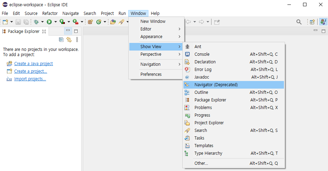The height and width of the screenshot is (171, 328).
Task: Click the Create a project... link
Action: pyautogui.click(x=31, y=71)
